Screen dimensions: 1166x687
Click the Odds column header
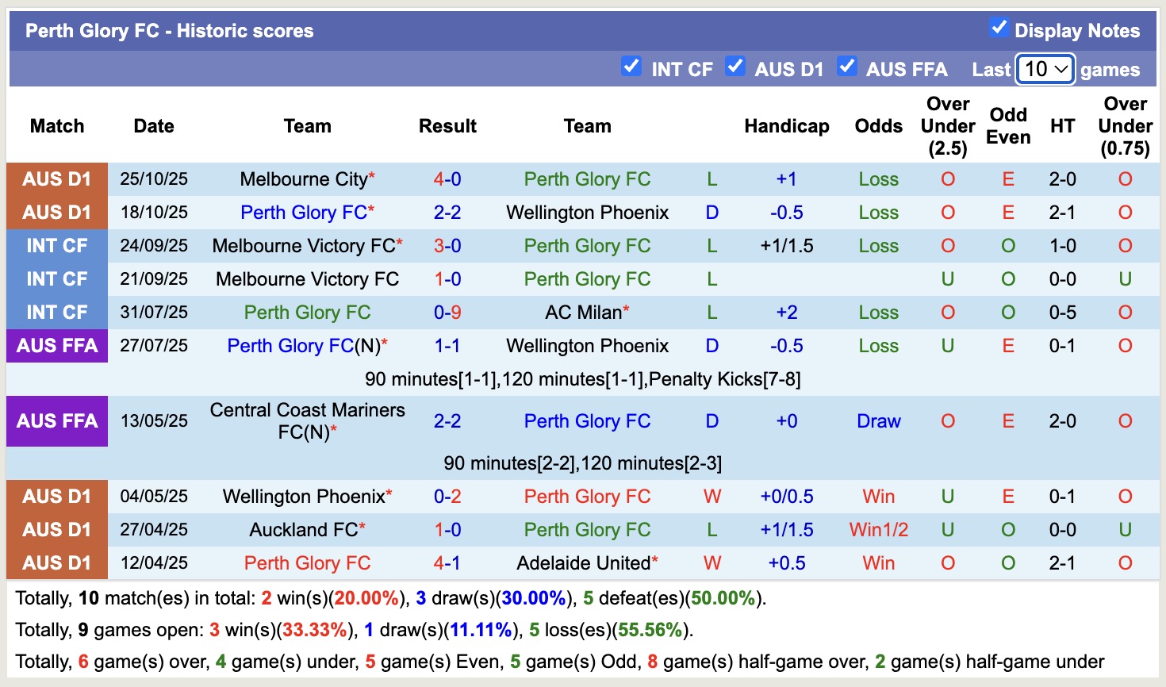[x=878, y=125]
